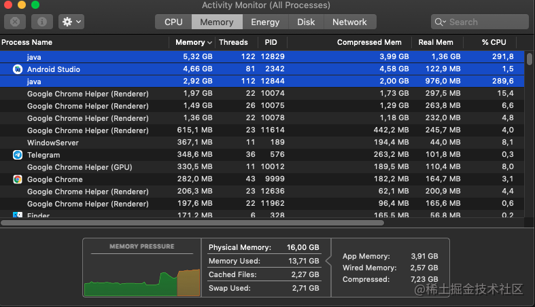Select Chrome Helper (Renderer) PID 11614
The height and width of the screenshot is (307, 535).
click(x=262, y=130)
